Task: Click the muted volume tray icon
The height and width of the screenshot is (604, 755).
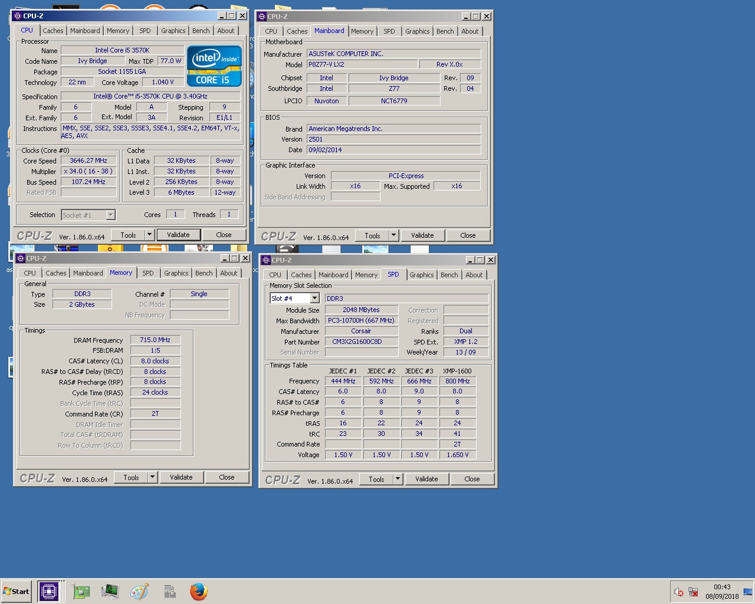Action: point(679,592)
